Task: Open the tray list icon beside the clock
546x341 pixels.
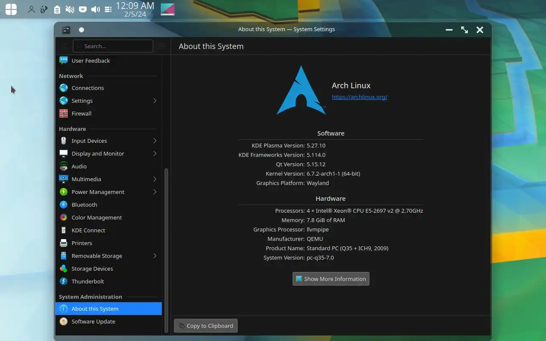Action: pos(108,9)
